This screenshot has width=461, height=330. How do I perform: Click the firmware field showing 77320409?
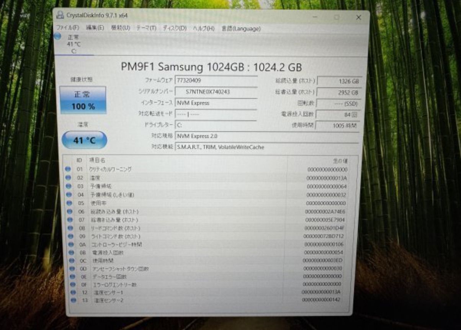pyautogui.click(x=216, y=80)
